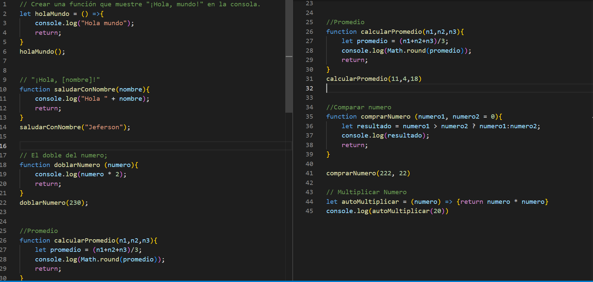The image size is (593, 282).
Task: Click "function comprarNumero" declaration line
Action: 414,117
